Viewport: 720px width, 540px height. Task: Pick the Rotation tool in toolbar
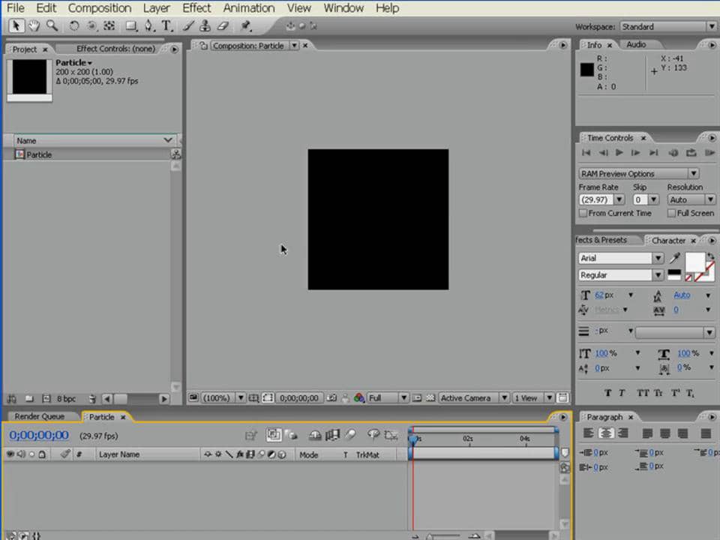pos(74,25)
